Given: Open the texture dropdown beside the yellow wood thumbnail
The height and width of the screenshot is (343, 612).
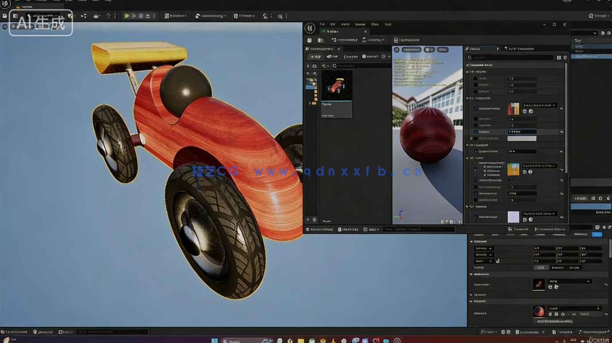Looking at the screenshot, I should [539, 166].
